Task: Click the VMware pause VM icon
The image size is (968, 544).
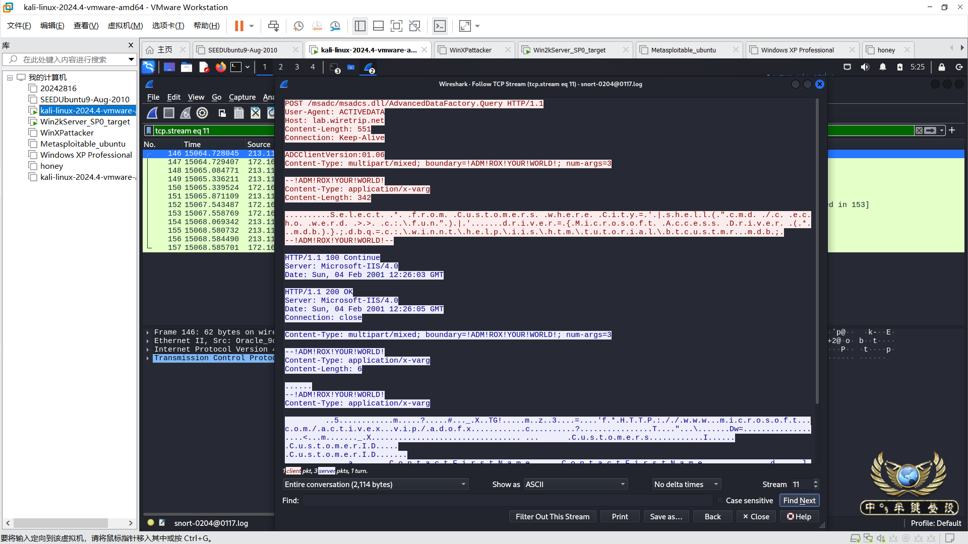Action: [x=239, y=26]
